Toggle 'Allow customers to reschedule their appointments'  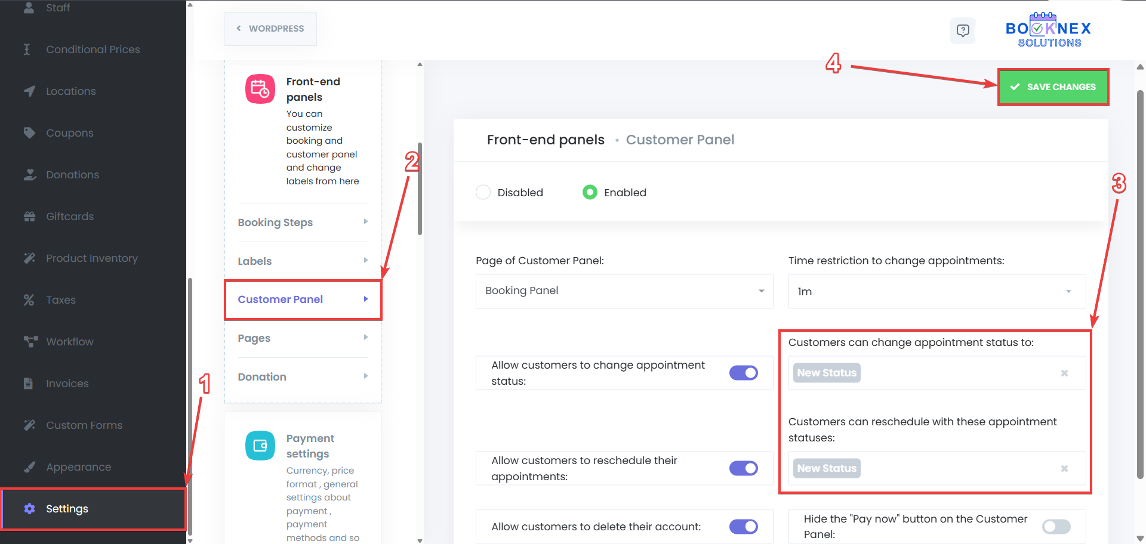click(743, 468)
